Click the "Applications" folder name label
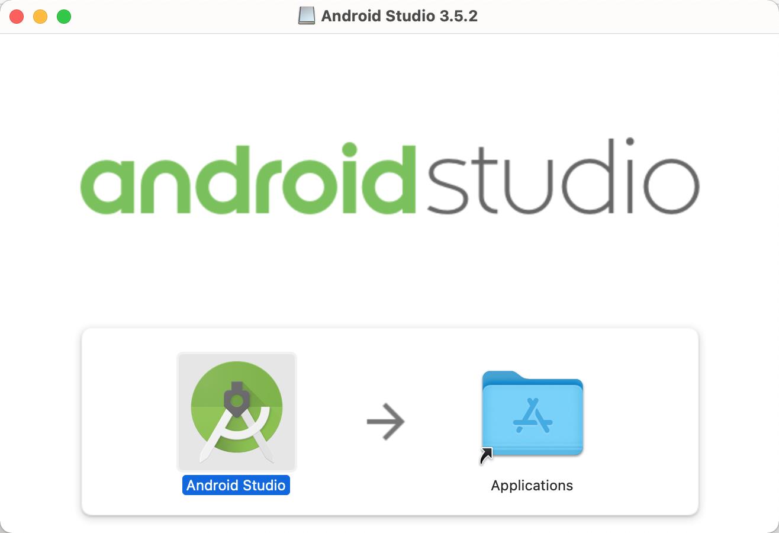 point(532,485)
